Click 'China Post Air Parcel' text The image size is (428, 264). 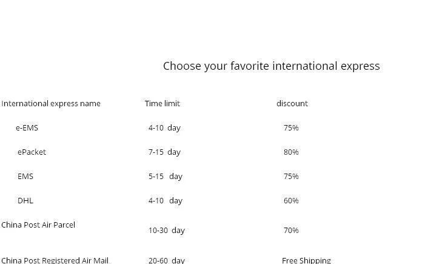click(x=38, y=225)
